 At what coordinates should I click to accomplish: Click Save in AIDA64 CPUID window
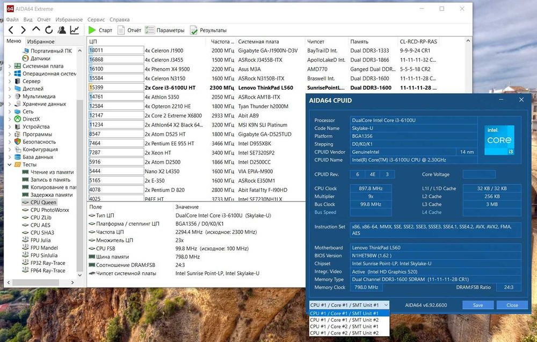click(x=478, y=305)
